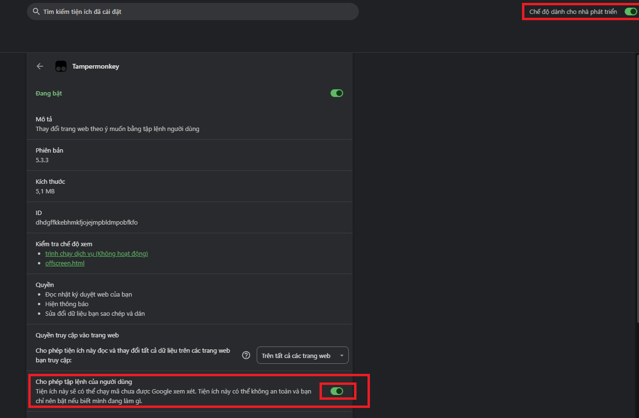
Task: Disable the Tampermonkey extension toggle
Action: [x=337, y=93]
